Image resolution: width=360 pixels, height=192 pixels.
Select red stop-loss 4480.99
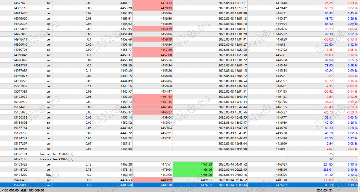[153, 180]
